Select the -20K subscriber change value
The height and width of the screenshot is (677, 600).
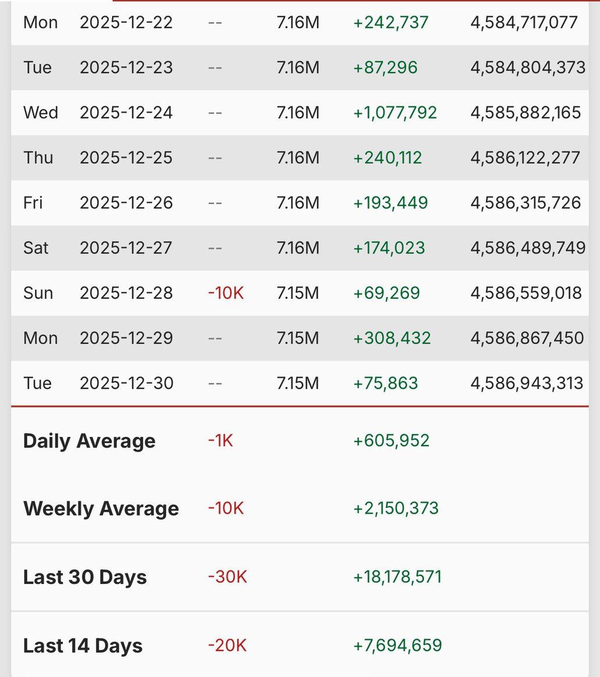(227, 646)
